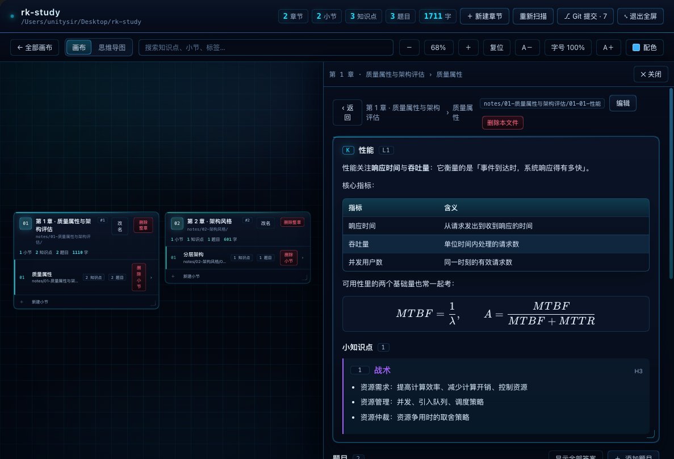Zoom in with the plus button
This screenshot has width=674, height=459.
point(468,47)
